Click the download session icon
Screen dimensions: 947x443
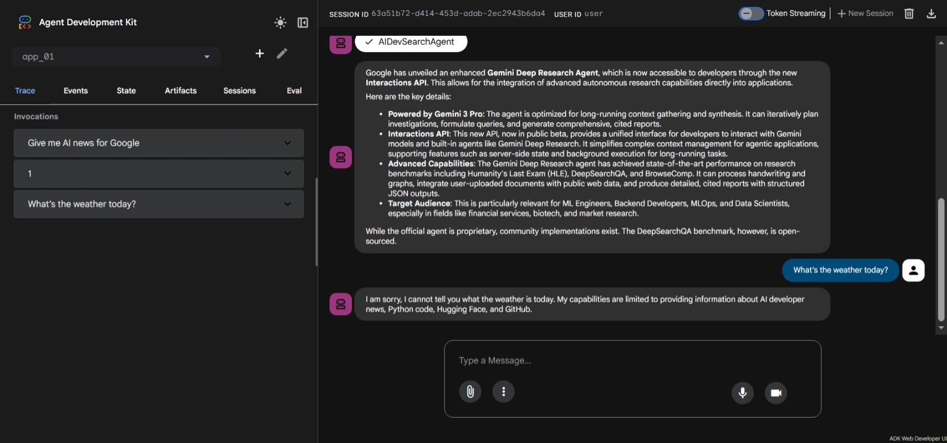[931, 14]
